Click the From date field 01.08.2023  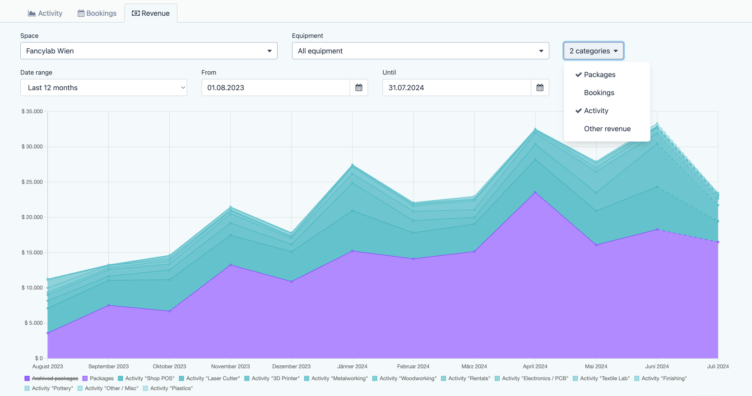point(276,87)
